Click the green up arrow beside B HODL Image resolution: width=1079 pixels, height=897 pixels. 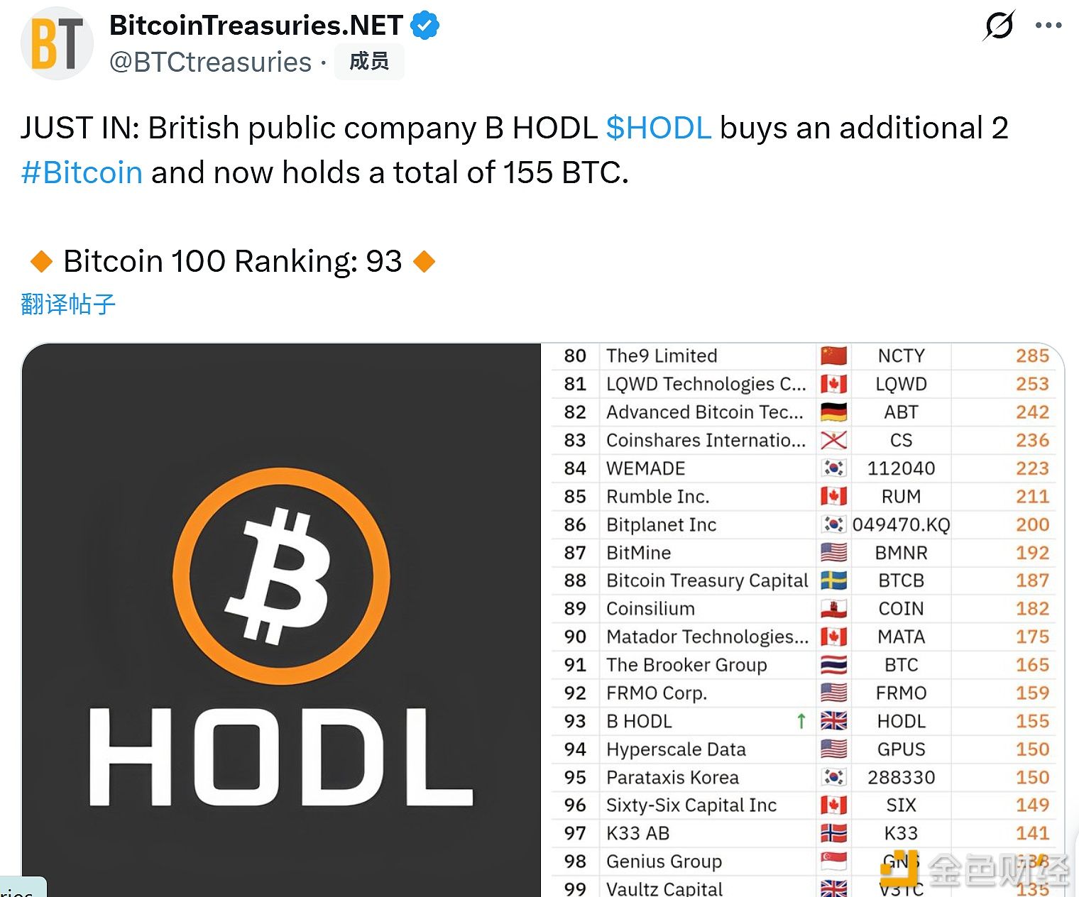[x=801, y=721]
